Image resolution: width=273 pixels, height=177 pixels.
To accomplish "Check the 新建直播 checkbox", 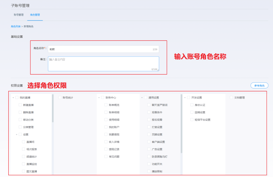I will click(20, 105).
